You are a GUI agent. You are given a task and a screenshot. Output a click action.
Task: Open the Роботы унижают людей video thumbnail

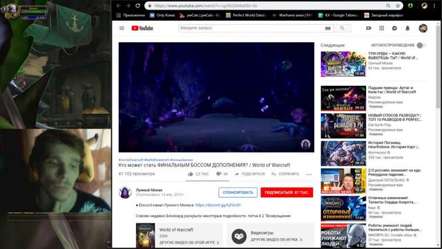pos(343,236)
